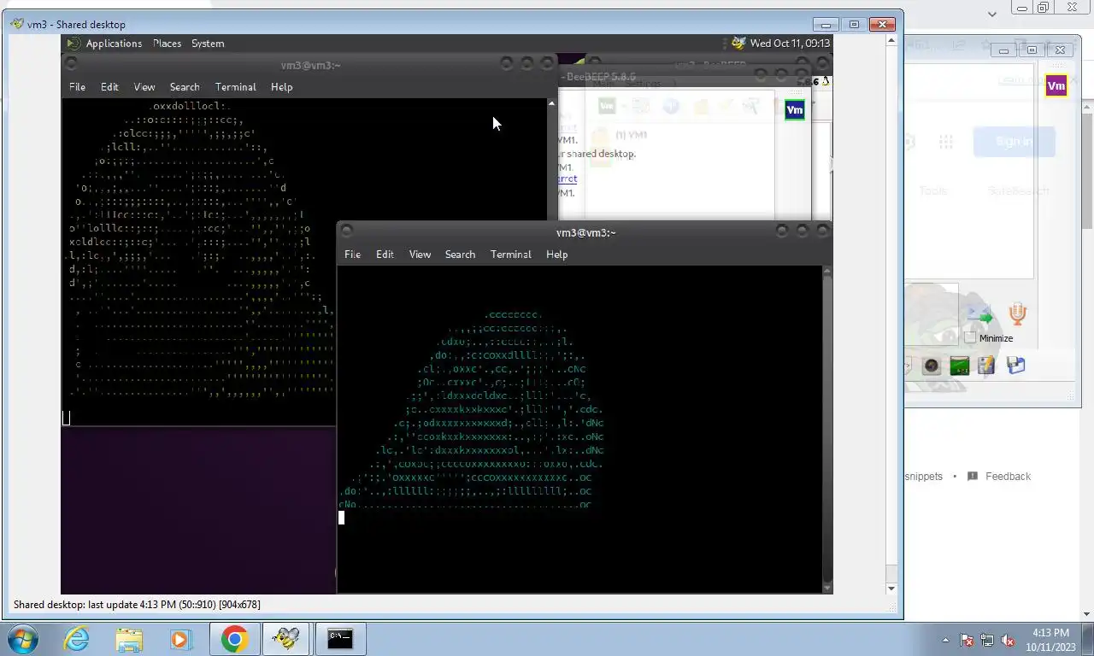Click scroll-up arrow of front terminal scrollbar
1094x656 pixels.
(826, 271)
